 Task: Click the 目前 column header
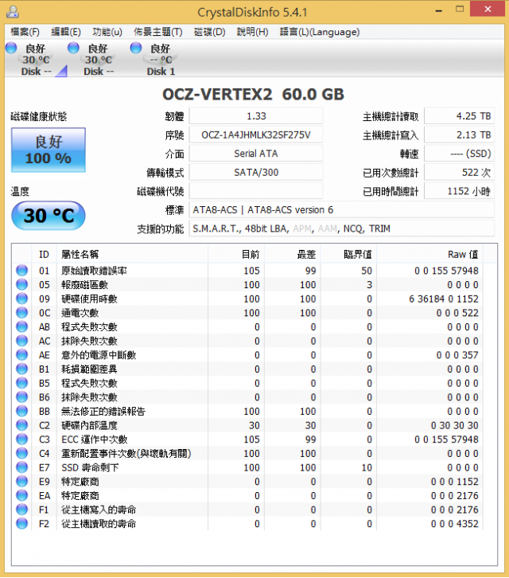(x=236, y=254)
